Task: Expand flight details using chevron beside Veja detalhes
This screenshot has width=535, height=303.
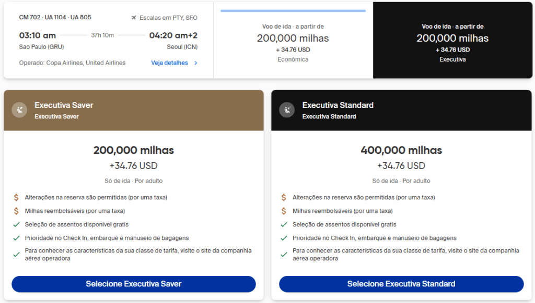Action: [x=196, y=63]
